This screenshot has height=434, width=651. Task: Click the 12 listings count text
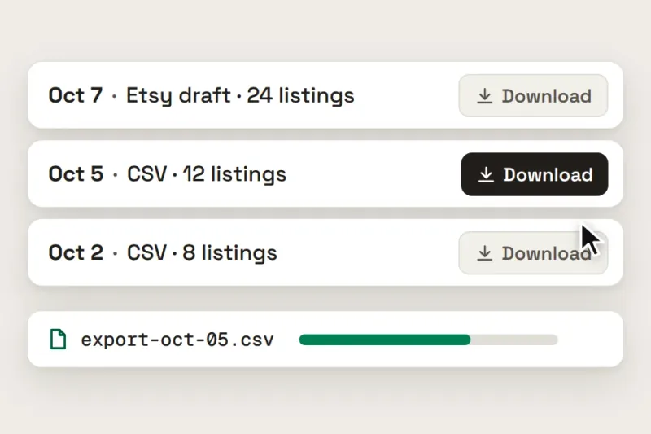point(235,174)
